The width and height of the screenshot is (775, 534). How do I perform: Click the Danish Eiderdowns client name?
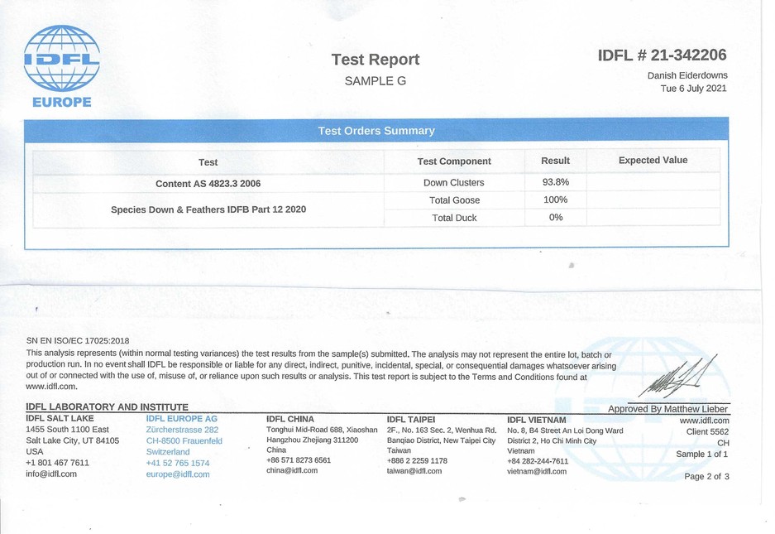click(687, 75)
